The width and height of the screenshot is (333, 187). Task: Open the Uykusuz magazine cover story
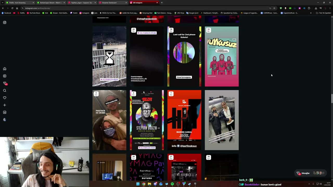coord(222,56)
